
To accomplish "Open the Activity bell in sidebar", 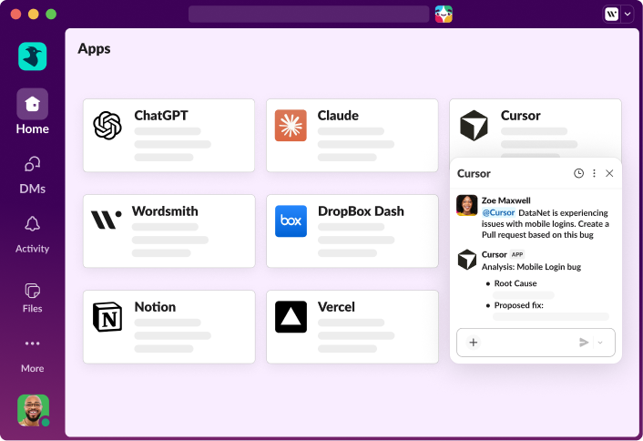I will click(33, 235).
